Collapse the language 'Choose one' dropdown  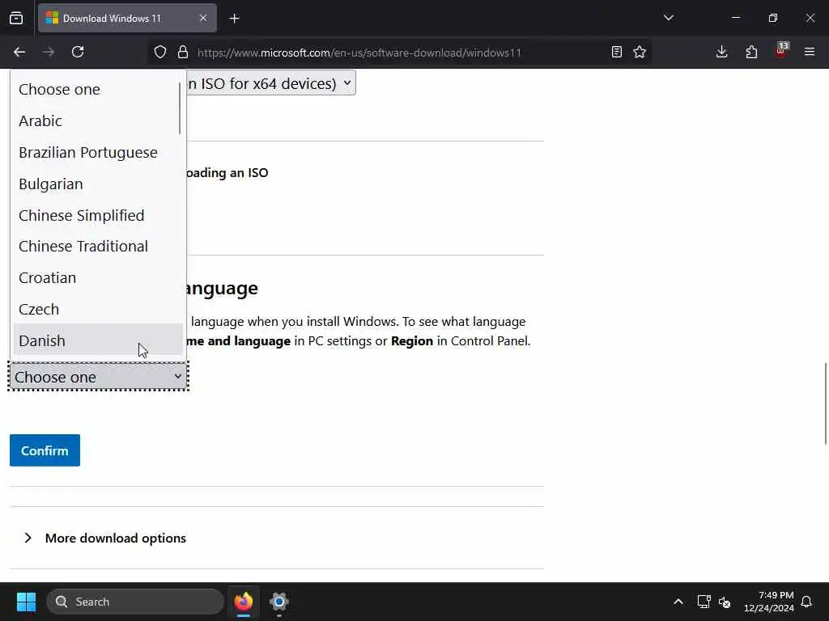pos(98,377)
